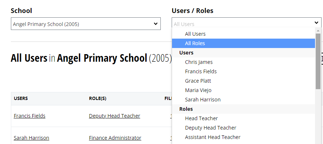Select Grace Platt from the dropdown
Viewport: 323px width, 144px height.
click(x=244, y=81)
